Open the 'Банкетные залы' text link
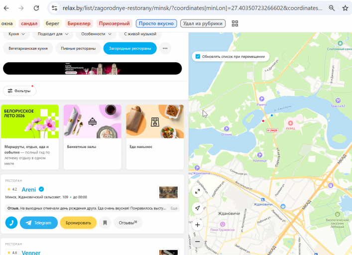Viewport: 352px width, 255px height. pyautogui.click(x=82, y=147)
